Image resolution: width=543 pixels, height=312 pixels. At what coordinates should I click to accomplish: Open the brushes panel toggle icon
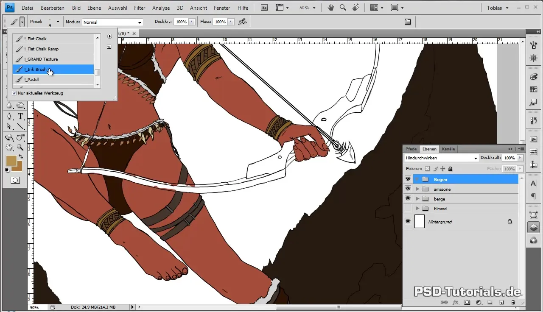pyautogui.click(x=408, y=22)
